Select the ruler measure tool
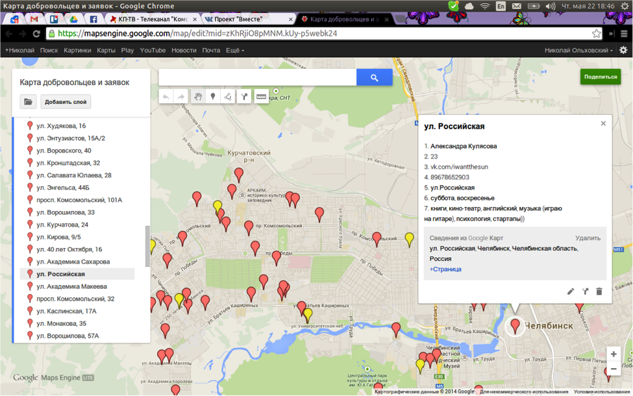Image resolution: width=633 pixels, height=396 pixels. pyautogui.click(x=261, y=97)
